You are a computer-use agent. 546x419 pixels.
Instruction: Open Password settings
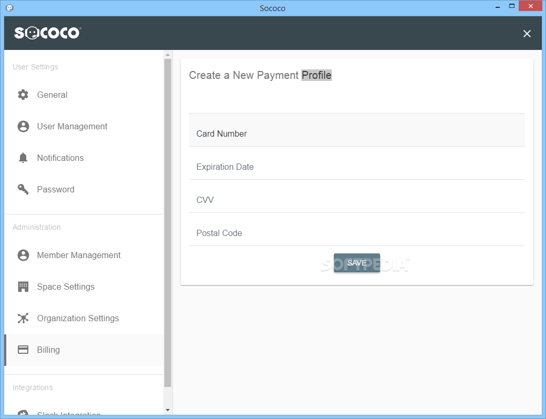(83, 189)
